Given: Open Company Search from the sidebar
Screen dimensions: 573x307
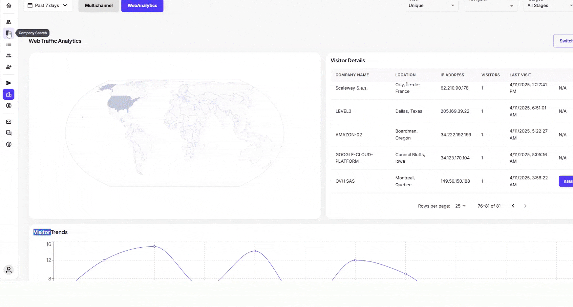Looking at the screenshot, I should pyautogui.click(x=9, y=33).
